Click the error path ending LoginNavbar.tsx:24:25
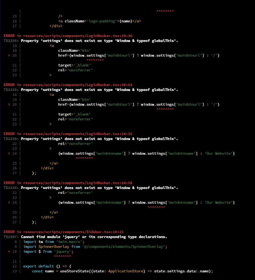 78,134
